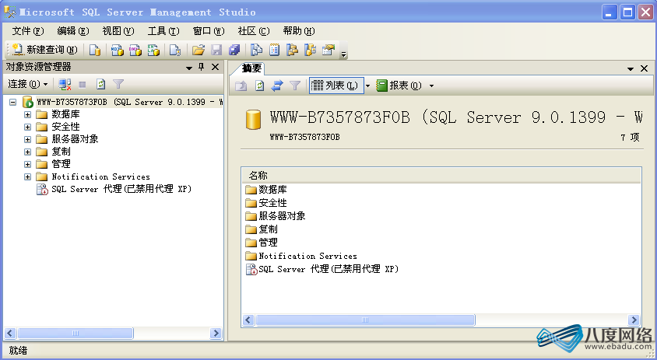
Task: Click left arrow of Object Explorer scrollbar
Action: click(10, 334)
